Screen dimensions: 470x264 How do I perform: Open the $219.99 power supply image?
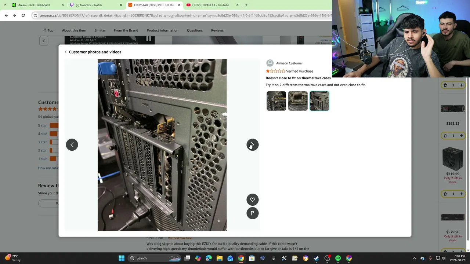(453, 159)
